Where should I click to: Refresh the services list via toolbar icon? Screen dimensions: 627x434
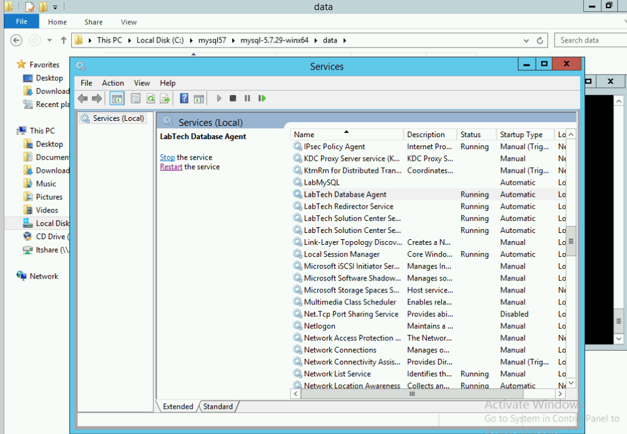coord(150,98)
